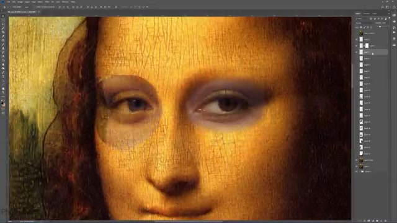Toggle layer filtering on/off switch
This screenshot has height=223, width=397.
click(x=389, y=19)
